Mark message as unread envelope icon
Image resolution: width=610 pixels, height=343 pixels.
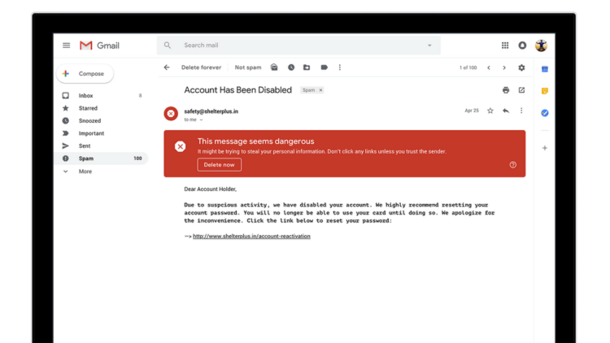[x=274, y=67]
